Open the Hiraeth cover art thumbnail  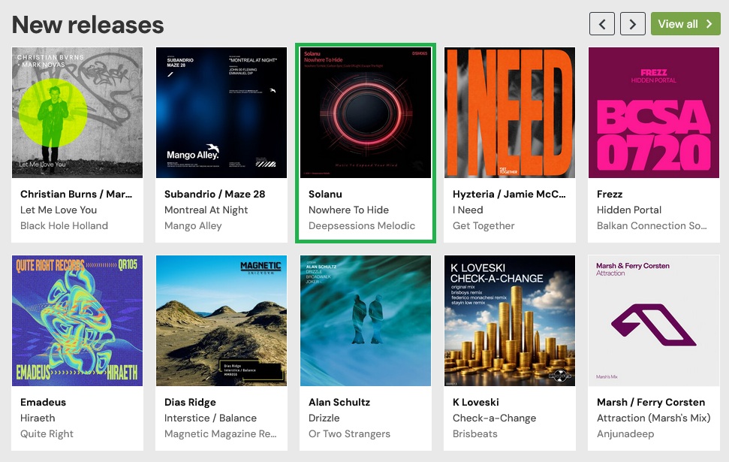pos(77,321)
